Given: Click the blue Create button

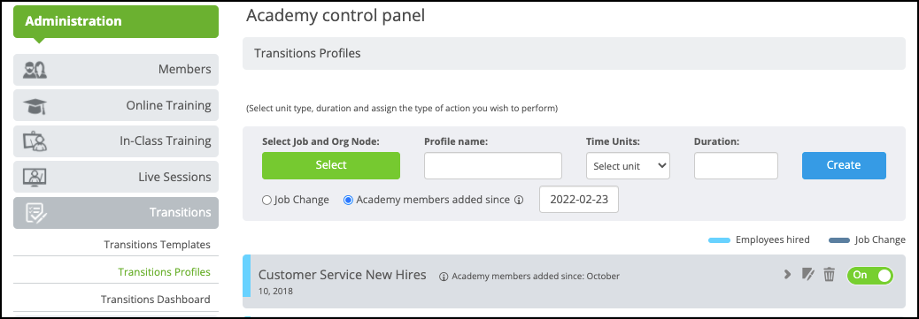Looking at the screenshot, I should [x=844, y=165].
